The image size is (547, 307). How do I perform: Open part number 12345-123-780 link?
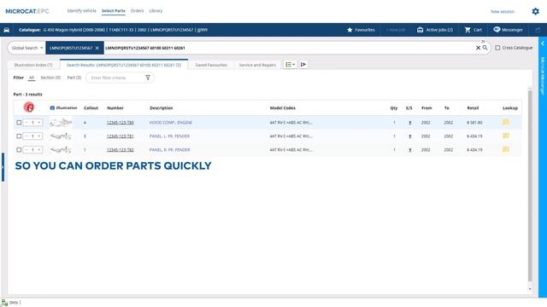click(x=120, y=123)
